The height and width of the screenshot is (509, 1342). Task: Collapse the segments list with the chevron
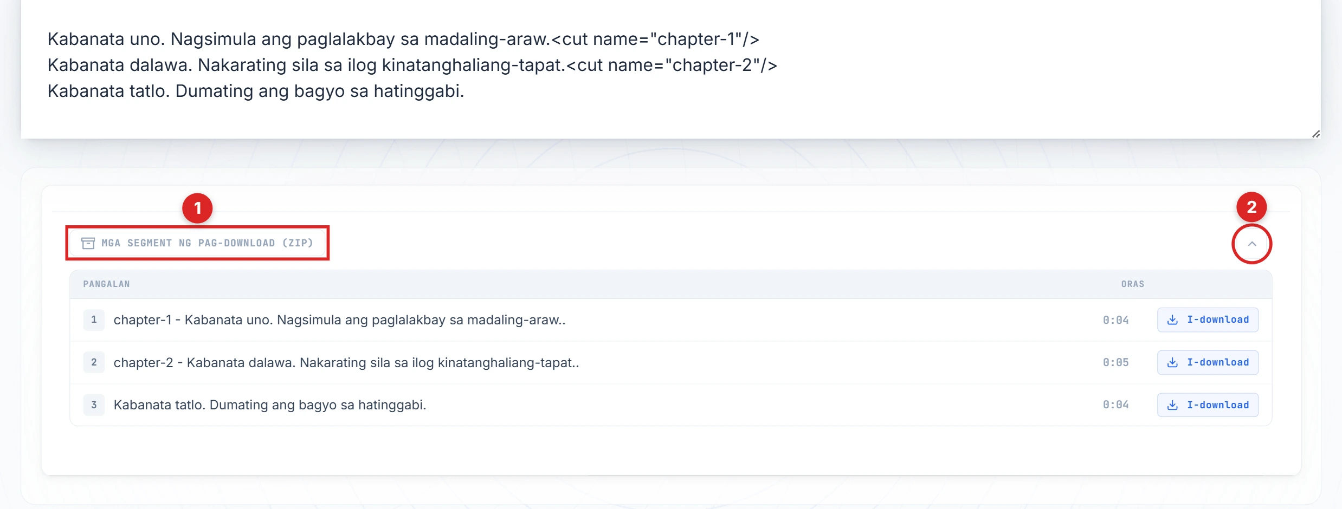[x=1251, y=244]
